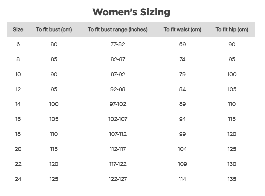Select hip value 135 for size 24
The width and height of the screenshot is (265, 196).
click(232, 179)
